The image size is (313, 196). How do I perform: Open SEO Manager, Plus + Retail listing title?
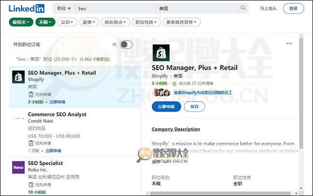pyautogui.click(x=62, y=73)
